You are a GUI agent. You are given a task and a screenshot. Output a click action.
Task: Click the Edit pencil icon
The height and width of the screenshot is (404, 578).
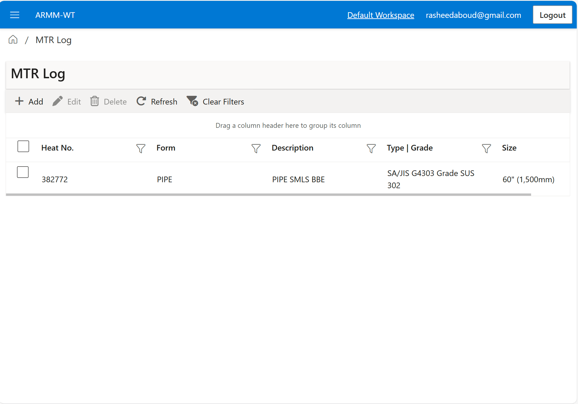pyautogui.click(x=57, y=101)
